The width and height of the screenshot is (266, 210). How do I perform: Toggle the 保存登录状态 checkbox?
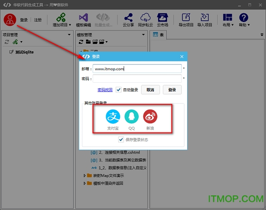[x=121, y=139]
